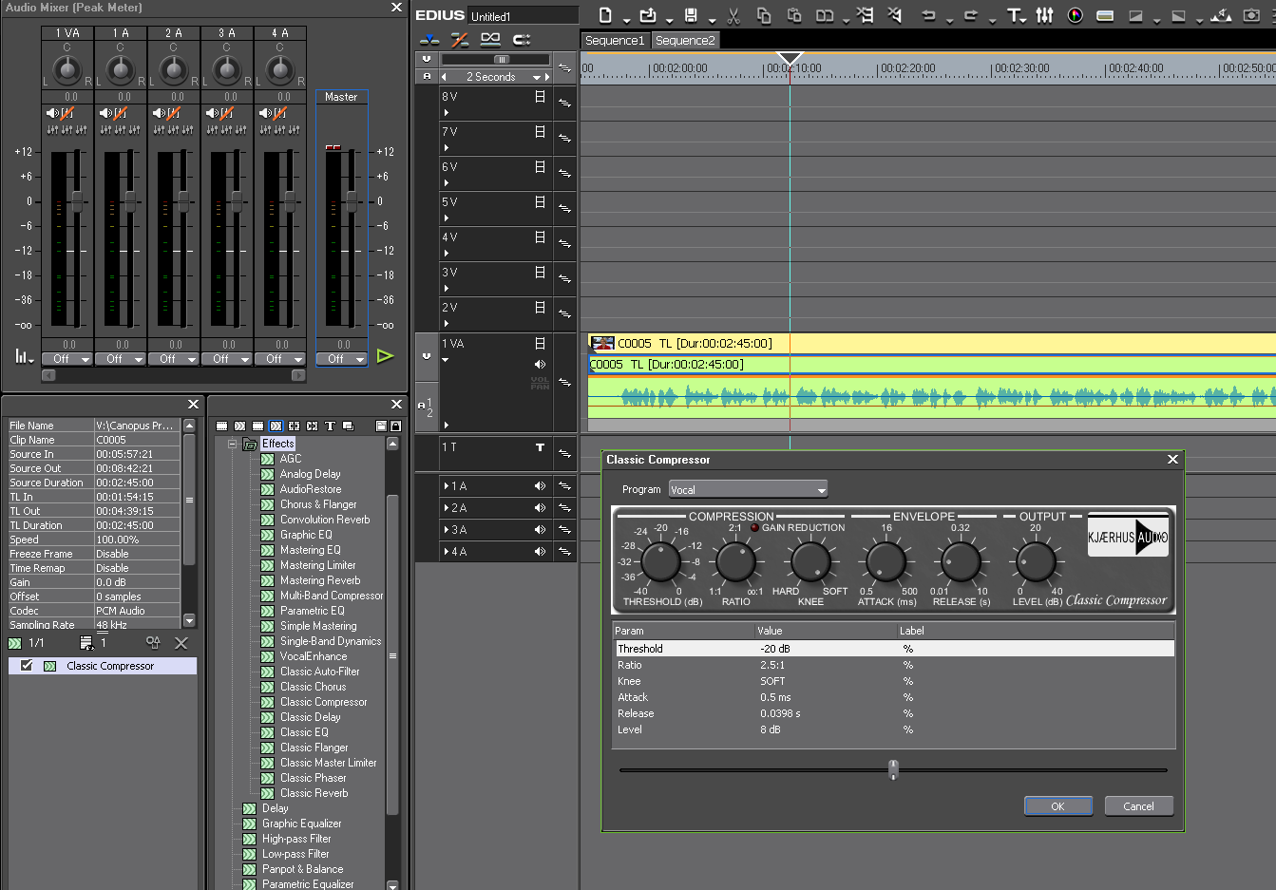Click the title track T icon

point(540,447)
